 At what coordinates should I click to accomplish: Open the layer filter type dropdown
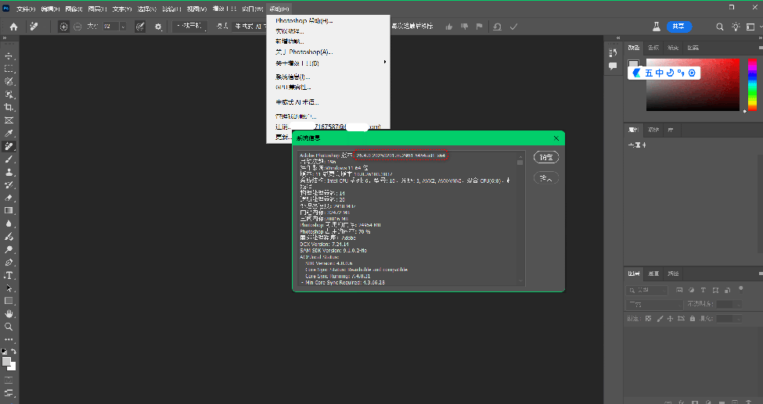[x=646, y=290]
